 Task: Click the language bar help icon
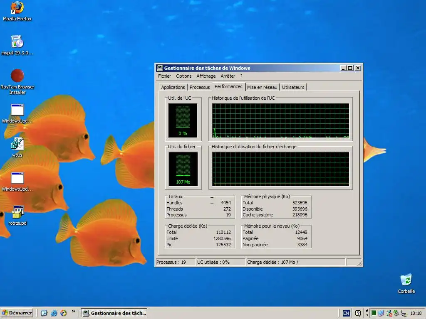pyautogui.click(x=358, y=313)
